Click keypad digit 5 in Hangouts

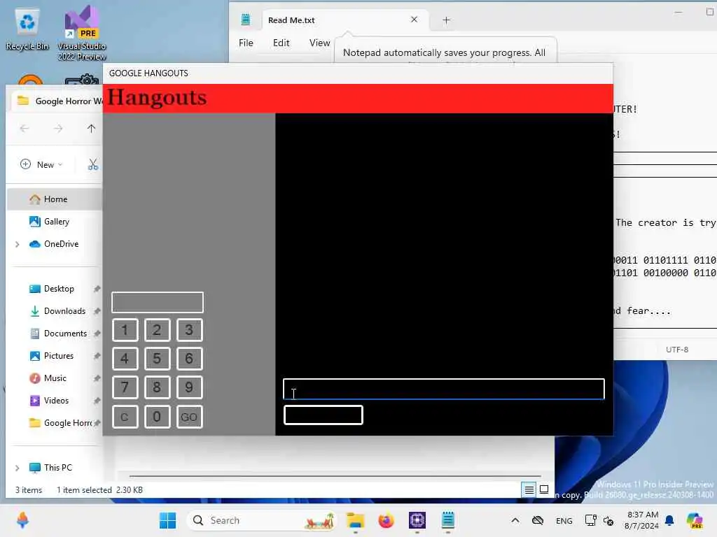(157, 359)
